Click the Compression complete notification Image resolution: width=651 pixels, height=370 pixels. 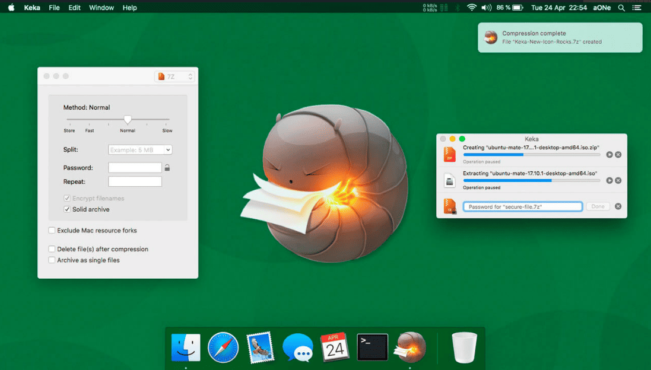pos(560,37)
